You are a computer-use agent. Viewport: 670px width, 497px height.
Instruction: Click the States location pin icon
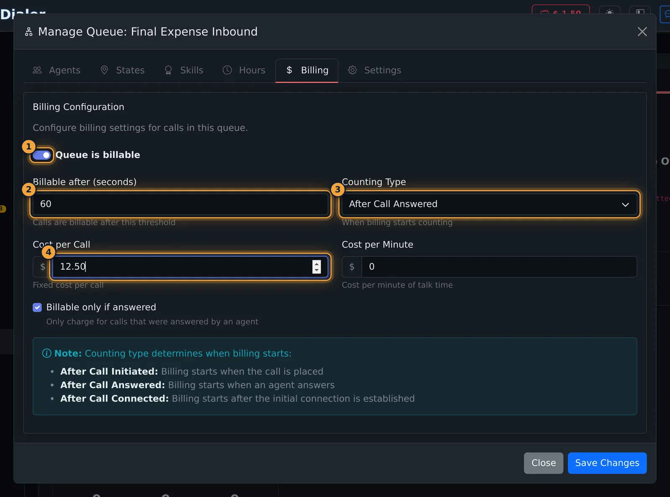(104, 70)
